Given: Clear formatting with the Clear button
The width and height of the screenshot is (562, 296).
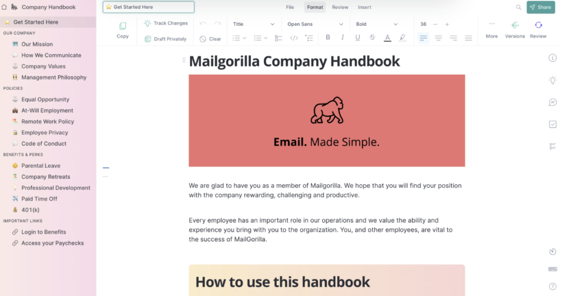Looking at the screenshot, I should [210, 39].
